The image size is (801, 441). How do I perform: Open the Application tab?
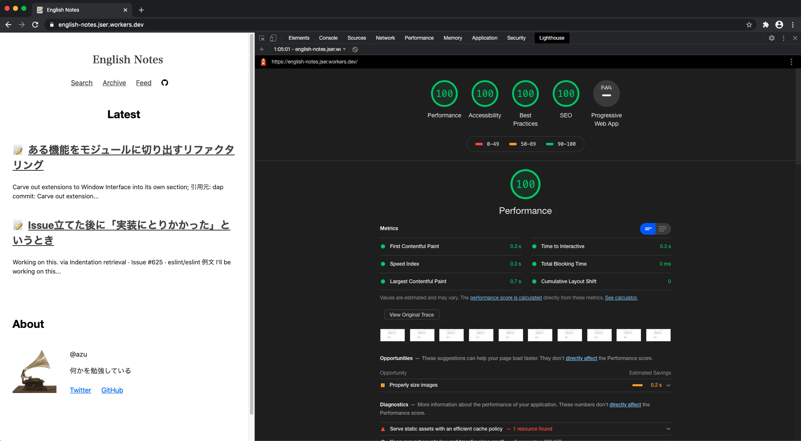pos(485,38)
